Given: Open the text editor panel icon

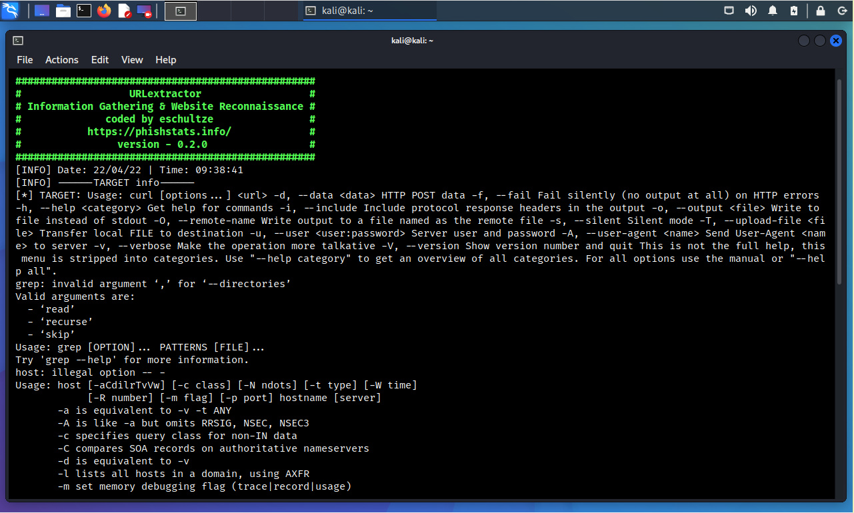Looking at the screenshot, I should [124, 11].
